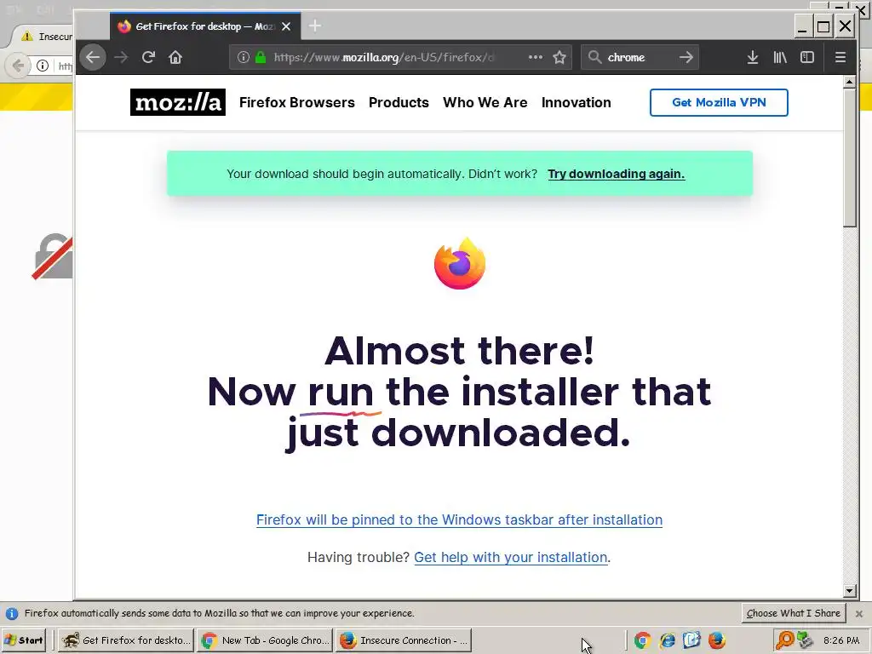This screenshot has height=654, width=872.
Task: Select Insecure tab in background window
Action: pyautogui.click(x=44, y=37)
